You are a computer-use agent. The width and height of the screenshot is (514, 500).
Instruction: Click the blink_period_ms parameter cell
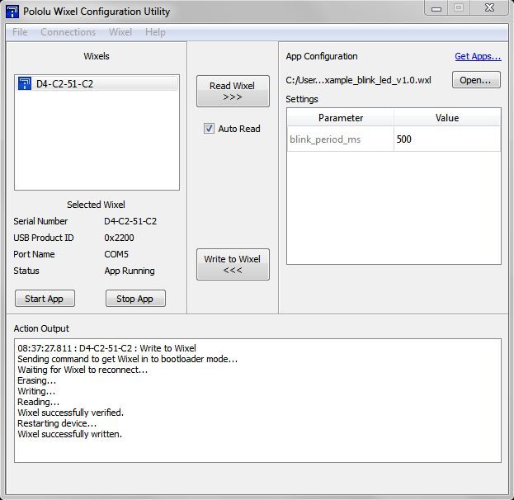(x=340, y=139)
